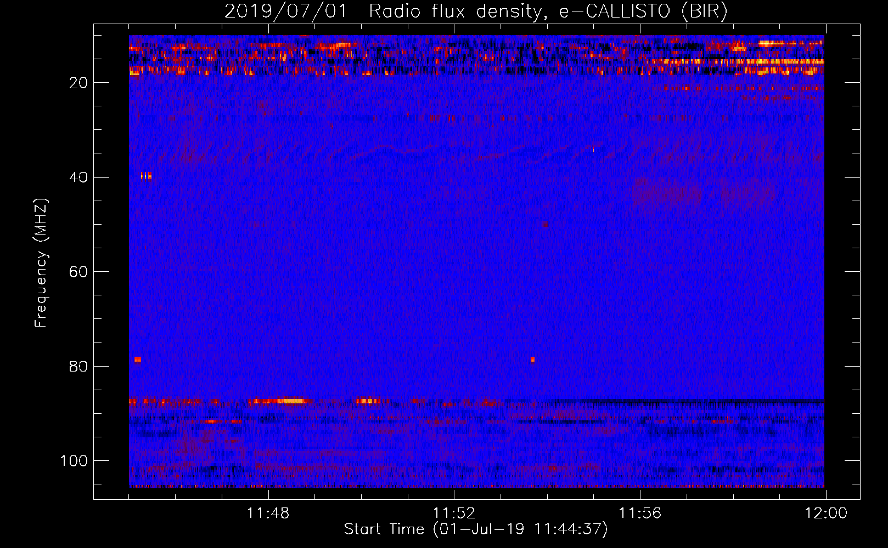Click the bright orange-yellow burst near 40 MHz
The image size is (888, 548).
(x=146, y=175)
